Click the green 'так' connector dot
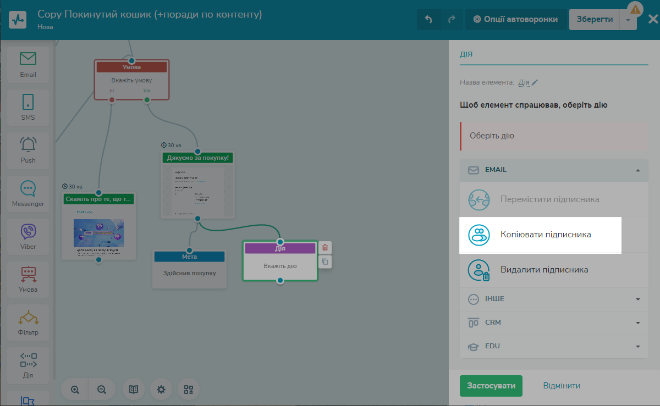Image resolution: width=660 pixels, height=406 pixels. click(x=147, y=100)
